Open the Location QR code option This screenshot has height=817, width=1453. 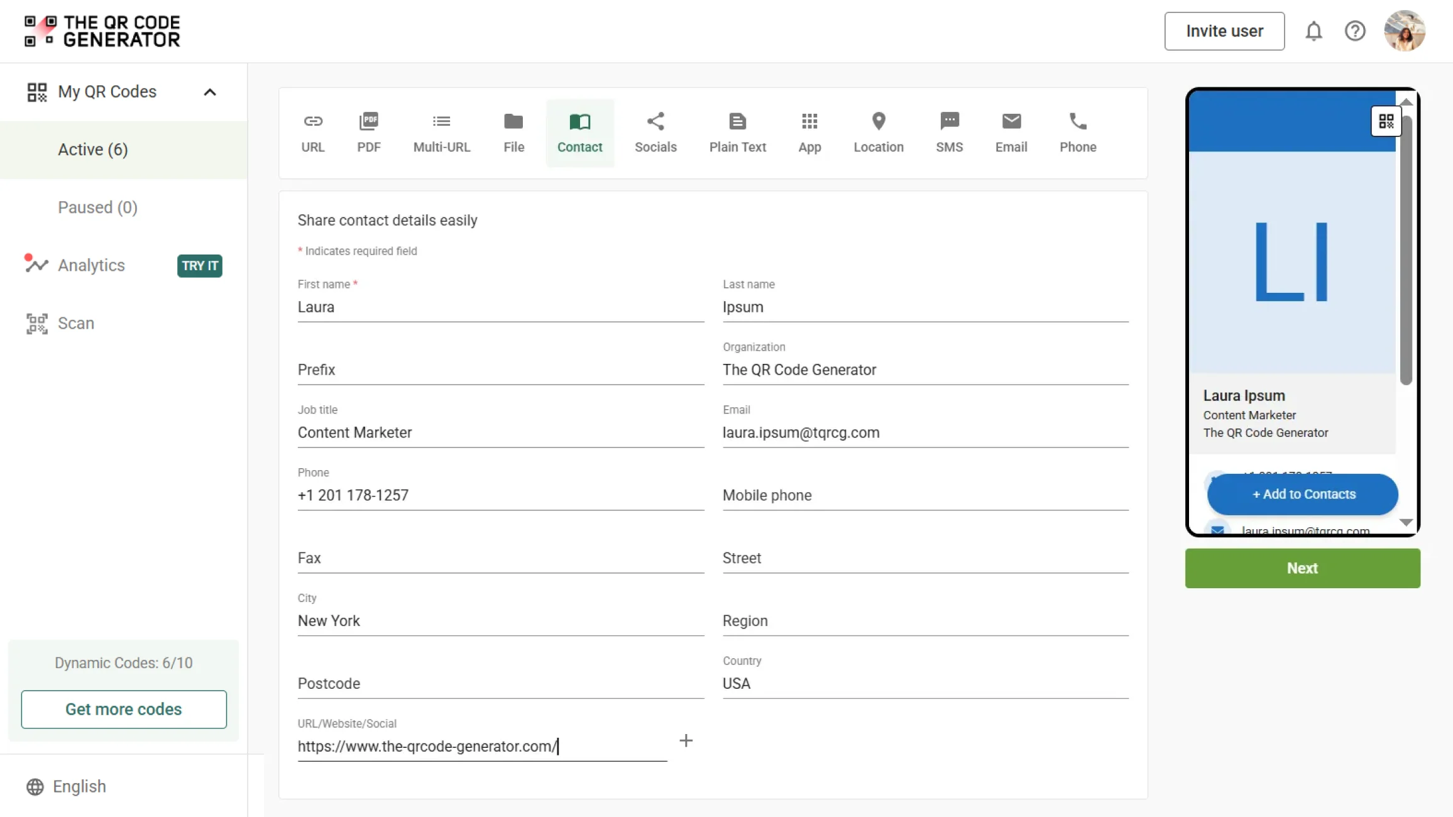(x=879, y=132)
